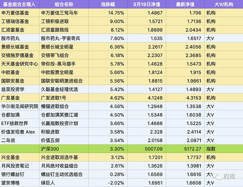The height and width of the screenshot is (187, 243).
Task: Select the 国联安聪明激进组合 cell
Action: tap(64, 81)
